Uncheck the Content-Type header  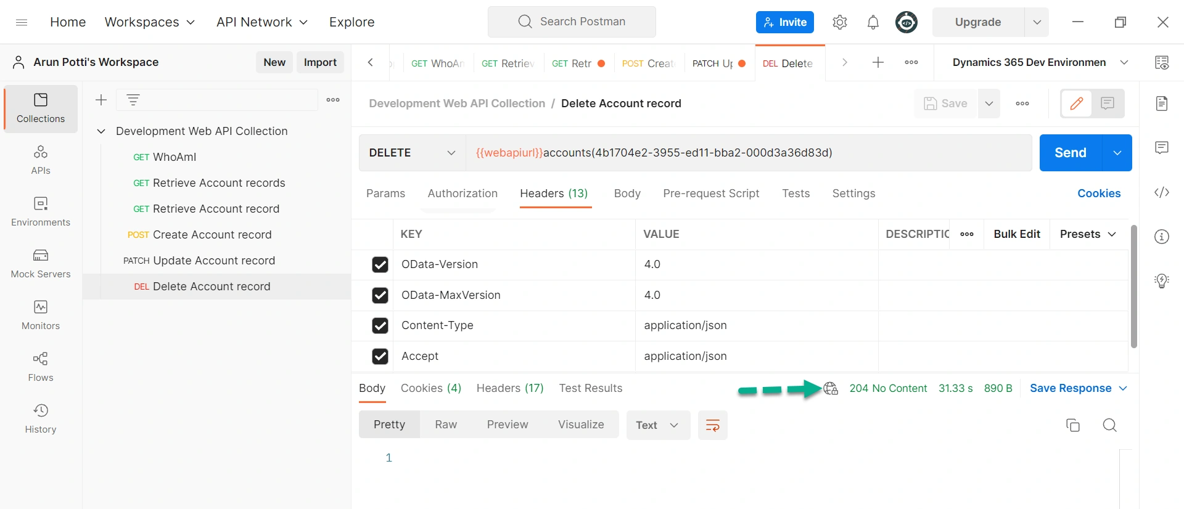pos(380,325)
